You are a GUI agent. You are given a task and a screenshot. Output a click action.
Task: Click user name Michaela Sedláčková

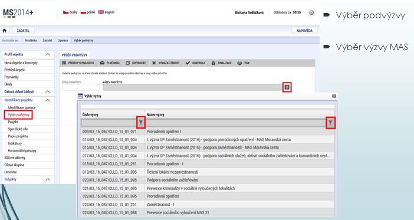[249, 12]
